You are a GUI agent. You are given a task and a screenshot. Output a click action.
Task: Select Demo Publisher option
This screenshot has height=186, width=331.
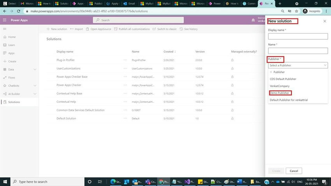[x=280, y=93]
